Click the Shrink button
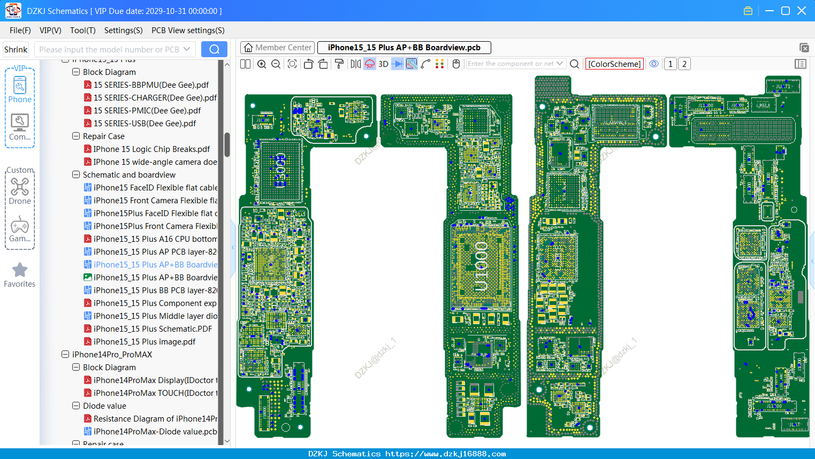This screenshot has height=459, width=815. [16, 49]
